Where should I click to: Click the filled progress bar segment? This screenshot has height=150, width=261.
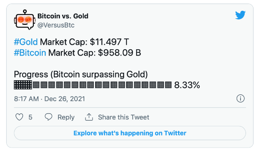23,85
